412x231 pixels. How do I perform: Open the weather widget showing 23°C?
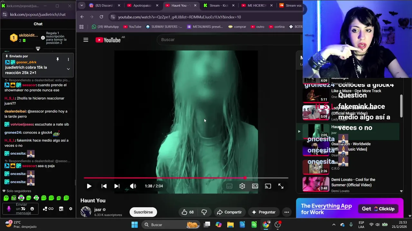click(22, 224)
